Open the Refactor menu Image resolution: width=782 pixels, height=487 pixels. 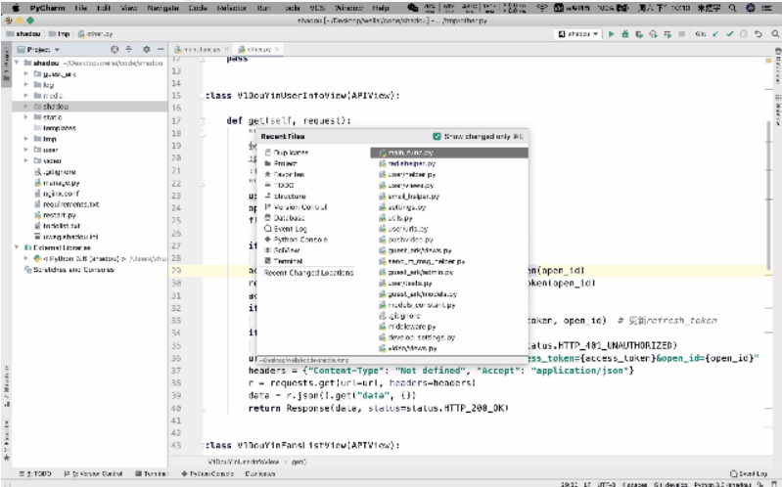click(x=232, y=8)
